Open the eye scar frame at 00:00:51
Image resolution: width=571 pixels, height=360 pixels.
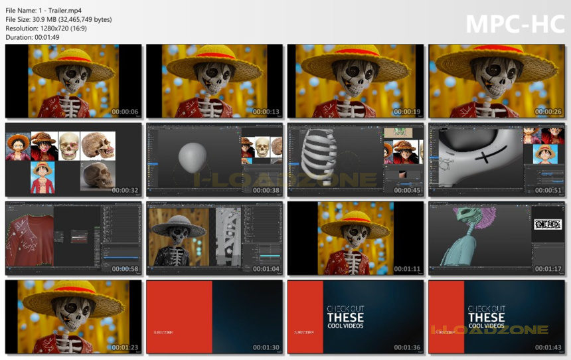tap(497, 160)
